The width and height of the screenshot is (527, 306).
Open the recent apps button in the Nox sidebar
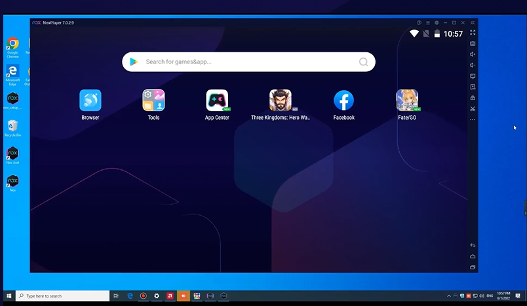coord(473,267)
